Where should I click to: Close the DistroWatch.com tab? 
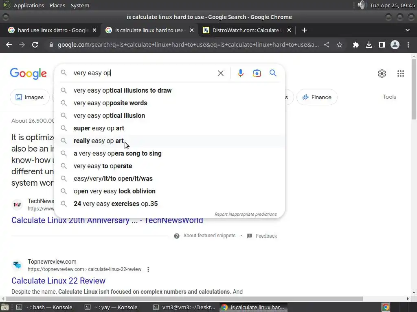(289, 30)
